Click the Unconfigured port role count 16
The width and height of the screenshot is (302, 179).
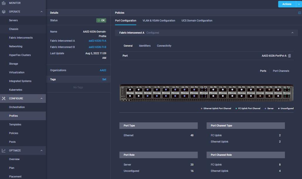192,171
